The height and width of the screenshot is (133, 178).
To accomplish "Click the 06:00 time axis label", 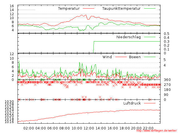I will click(x=53, y=128).
